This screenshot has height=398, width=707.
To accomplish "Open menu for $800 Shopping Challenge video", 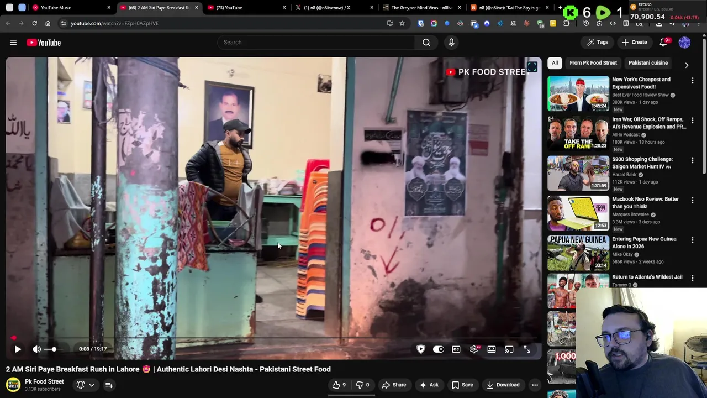I will 693,160.
